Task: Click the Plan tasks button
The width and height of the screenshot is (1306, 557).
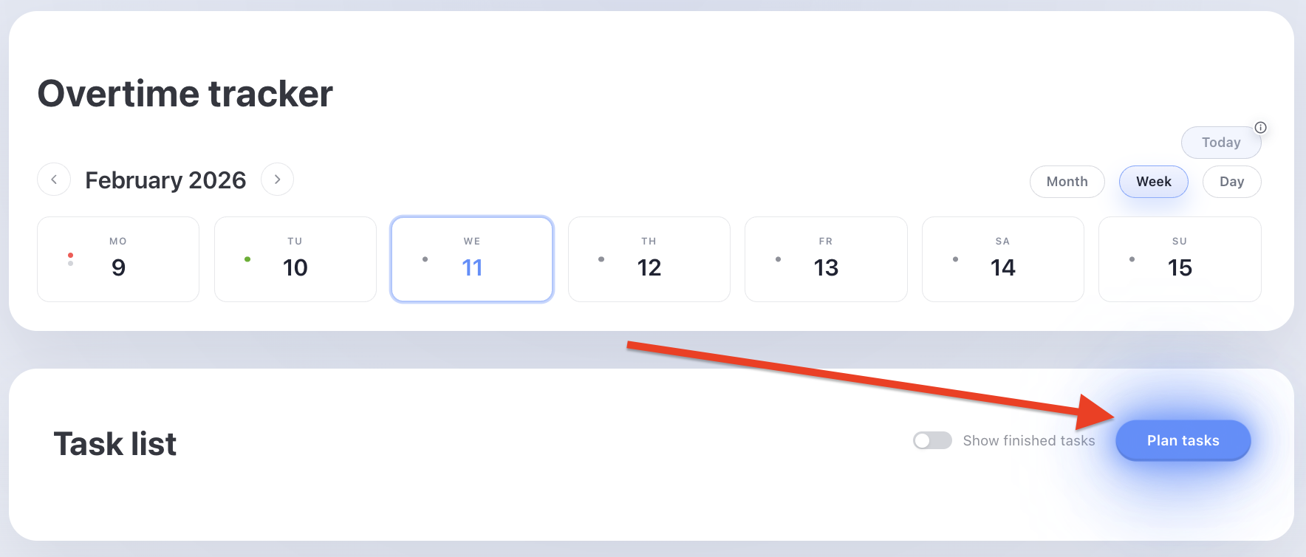Action: (x=1183, y=441)
